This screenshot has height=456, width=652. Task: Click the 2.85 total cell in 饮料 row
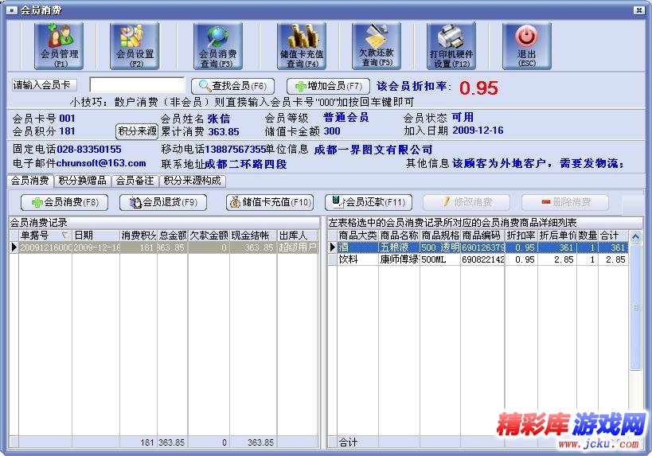pos(613,259)
